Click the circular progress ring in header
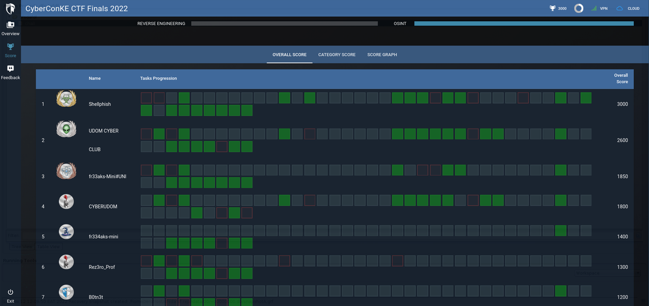Screen dimensions: 649x306 coord(579,9)
